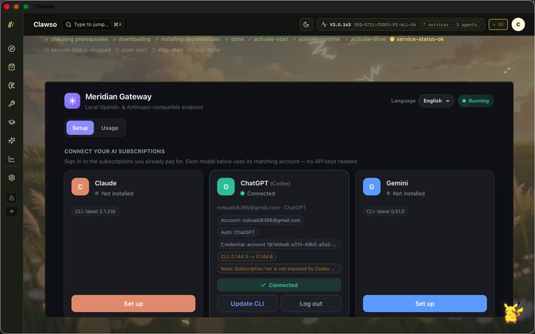Open the $0 balance badge
The height and width of the screenshot is (334, 535).
tap(498, 25)
